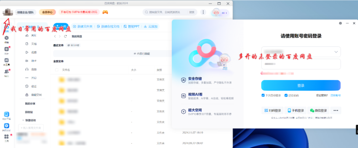
Task: Go back with the left arrow
Action: pyautogui.click(x=55, y=36)
